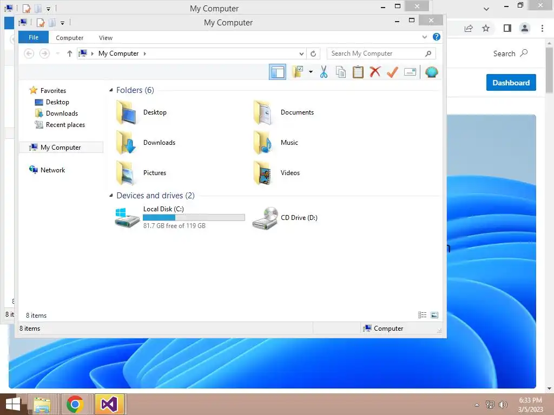The width and height of the screenshot is (554, 415).
Task: Click the folder options icon in toolbar
Action: pos(298,72)
